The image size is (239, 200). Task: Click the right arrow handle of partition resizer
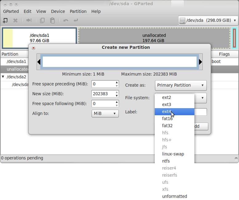pyautogui.click(x=201, y=62)
